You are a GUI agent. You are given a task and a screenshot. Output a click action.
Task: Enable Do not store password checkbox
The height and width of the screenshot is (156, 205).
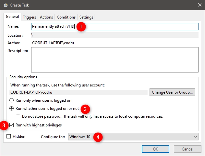[x=18, y=116]
